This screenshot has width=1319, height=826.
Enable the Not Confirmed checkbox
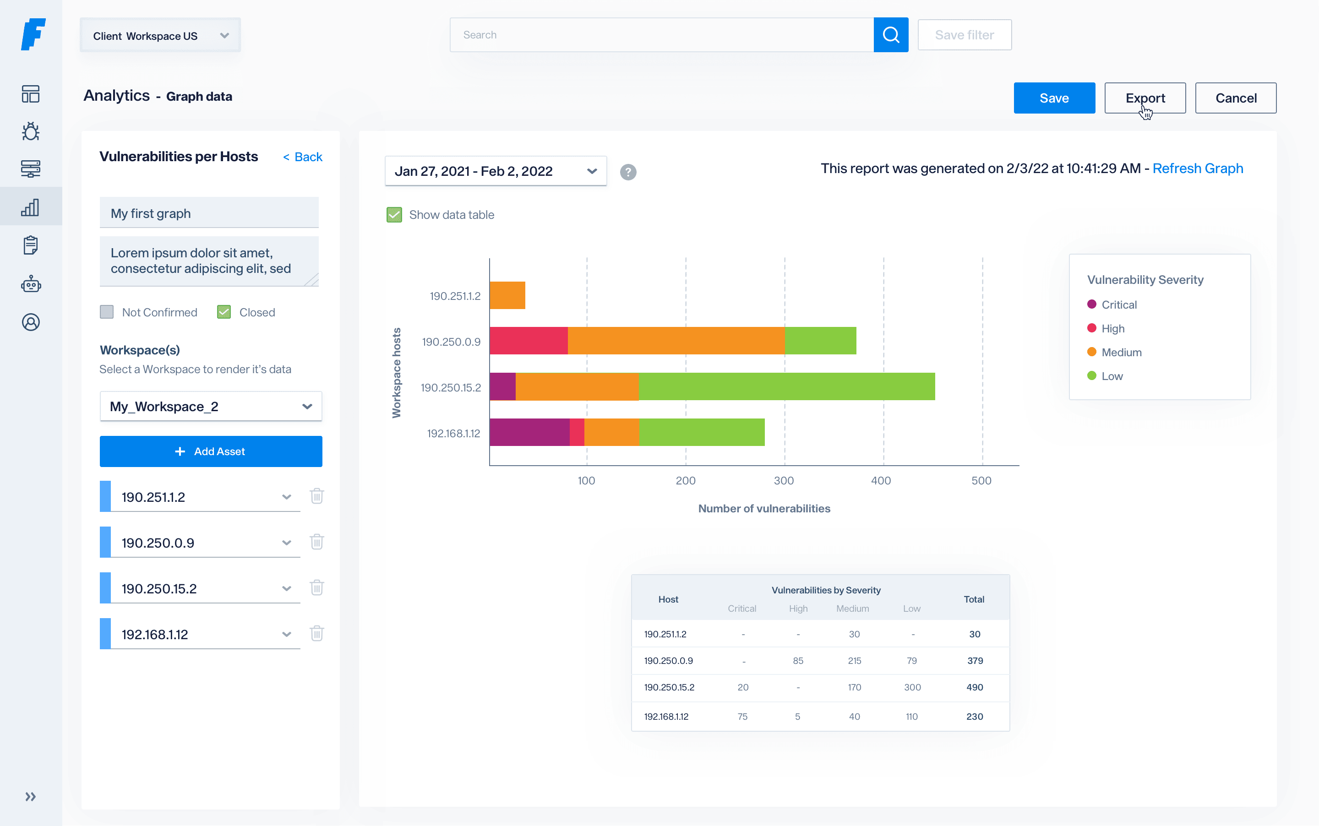(107, 312)
